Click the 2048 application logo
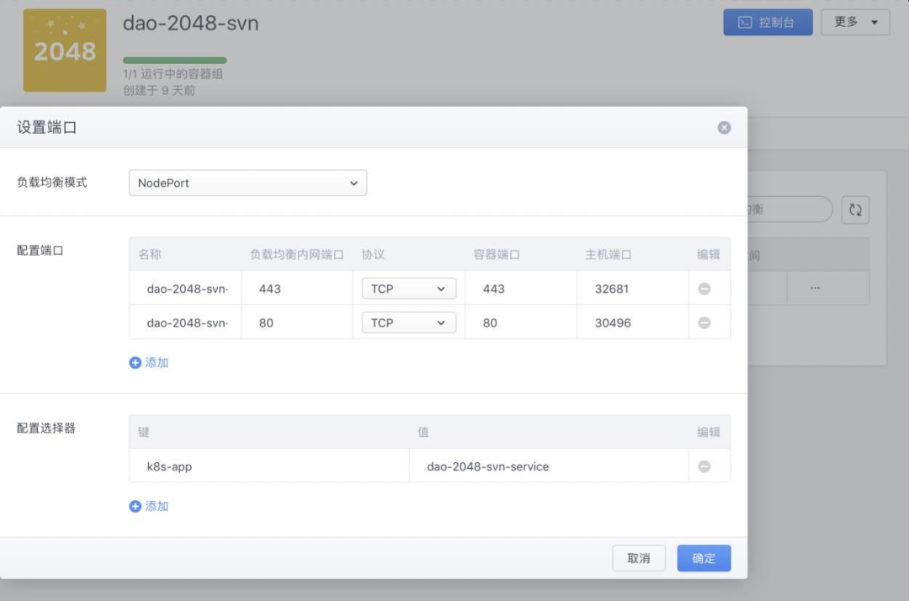 (65, 51)
